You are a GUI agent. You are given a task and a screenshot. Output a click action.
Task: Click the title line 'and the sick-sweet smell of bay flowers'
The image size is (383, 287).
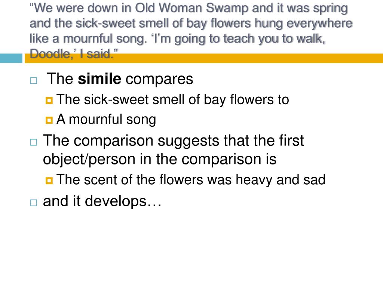coord(191,24)
